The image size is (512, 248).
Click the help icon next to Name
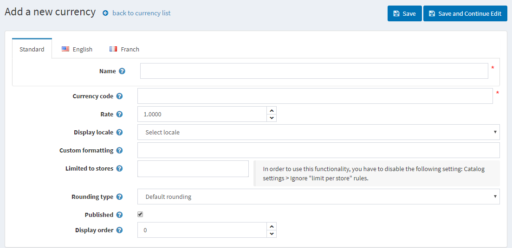coord(122,71)
